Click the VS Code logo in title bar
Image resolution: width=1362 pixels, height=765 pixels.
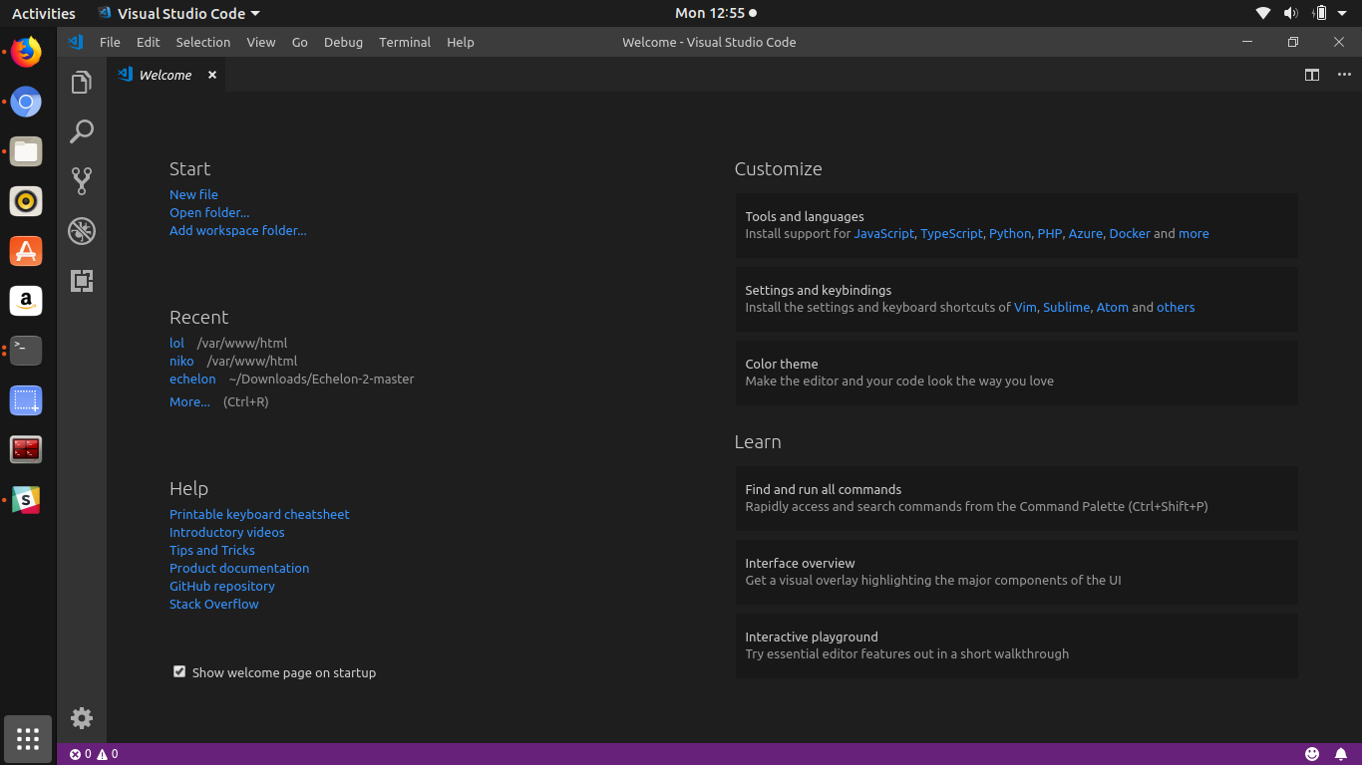(75, 42)
